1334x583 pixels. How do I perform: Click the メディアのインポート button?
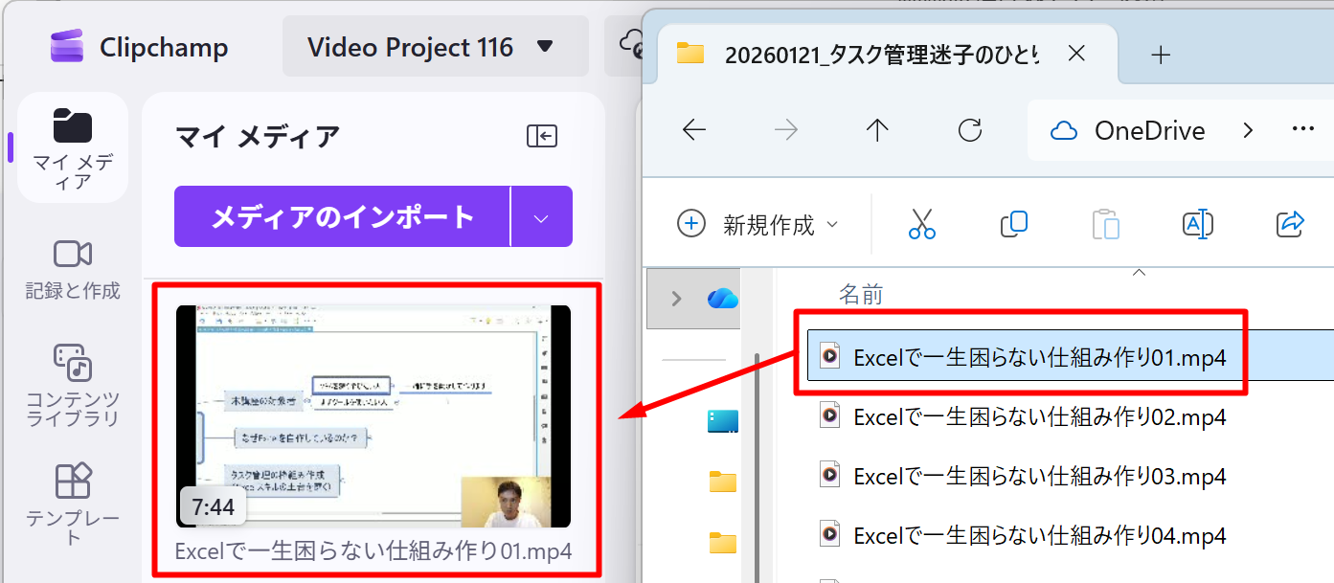coord(343,217)
